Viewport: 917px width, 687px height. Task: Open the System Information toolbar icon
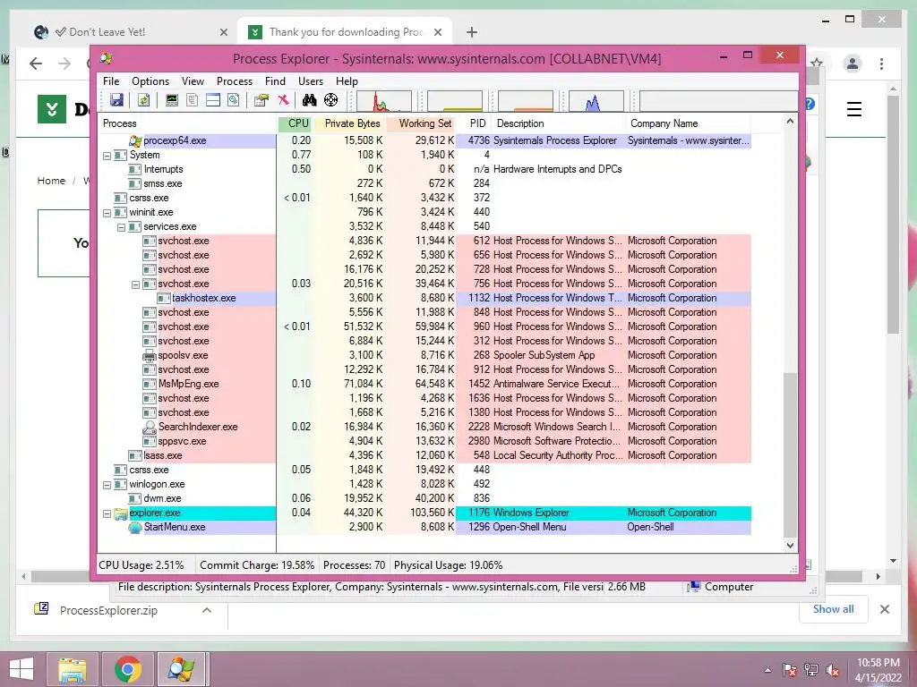point(172,100)
